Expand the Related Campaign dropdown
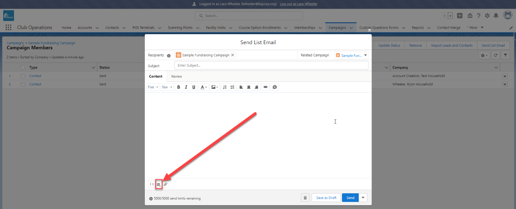 tap(365, 55)
